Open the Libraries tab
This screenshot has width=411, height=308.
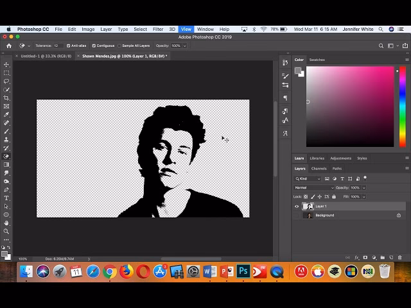click(x=317, y=158)
